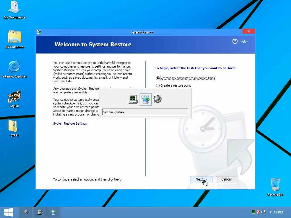291x218 pixels.
Task: Click the red X security tray icon
Action: 258,212
